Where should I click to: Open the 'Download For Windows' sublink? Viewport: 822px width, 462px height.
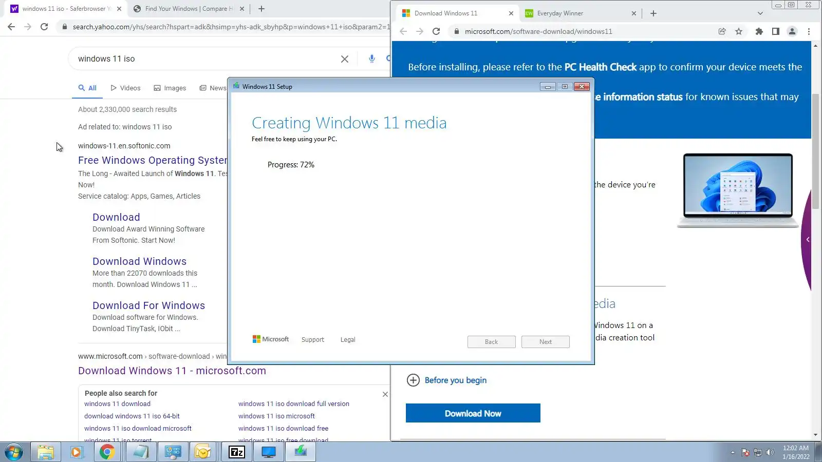[148, 305]
